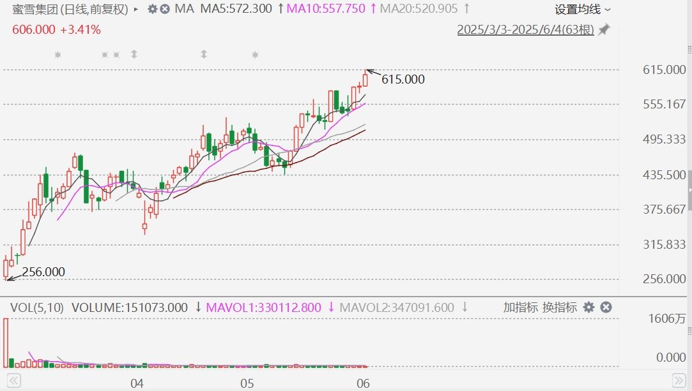This screenshot has width=692, height=391.
Task: Click the 606.000 latest price text
Action: point(33,29)
